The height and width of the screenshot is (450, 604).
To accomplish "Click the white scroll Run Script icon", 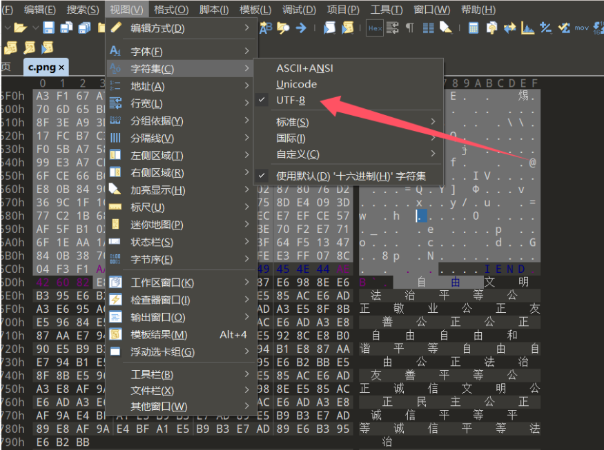I will click(329, 28).
